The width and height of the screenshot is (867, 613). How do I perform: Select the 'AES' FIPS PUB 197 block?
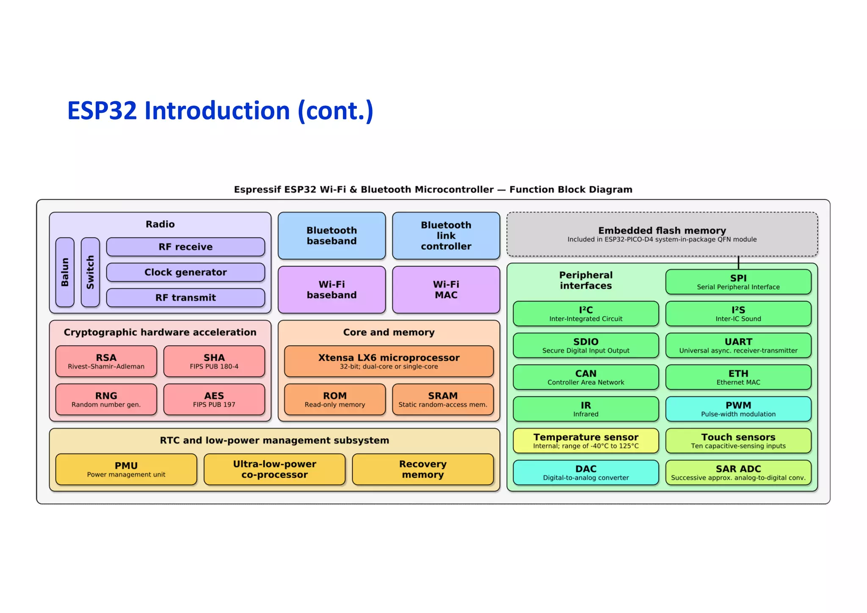point(214,399)
